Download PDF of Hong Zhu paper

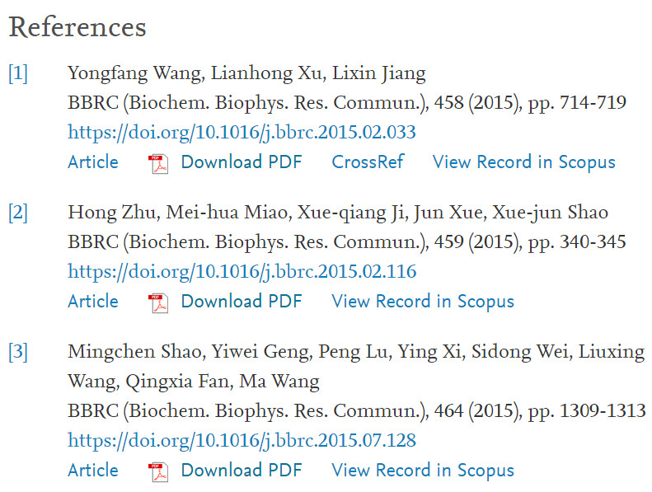[x=242, y=302]
